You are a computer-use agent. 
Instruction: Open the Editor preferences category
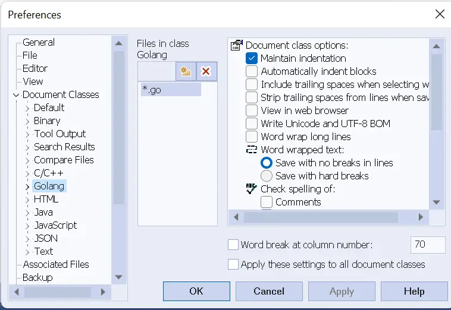35,68
